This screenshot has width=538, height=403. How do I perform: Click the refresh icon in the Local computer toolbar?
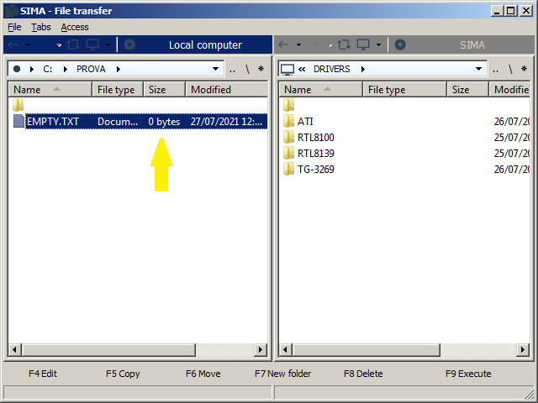(73, 44)
